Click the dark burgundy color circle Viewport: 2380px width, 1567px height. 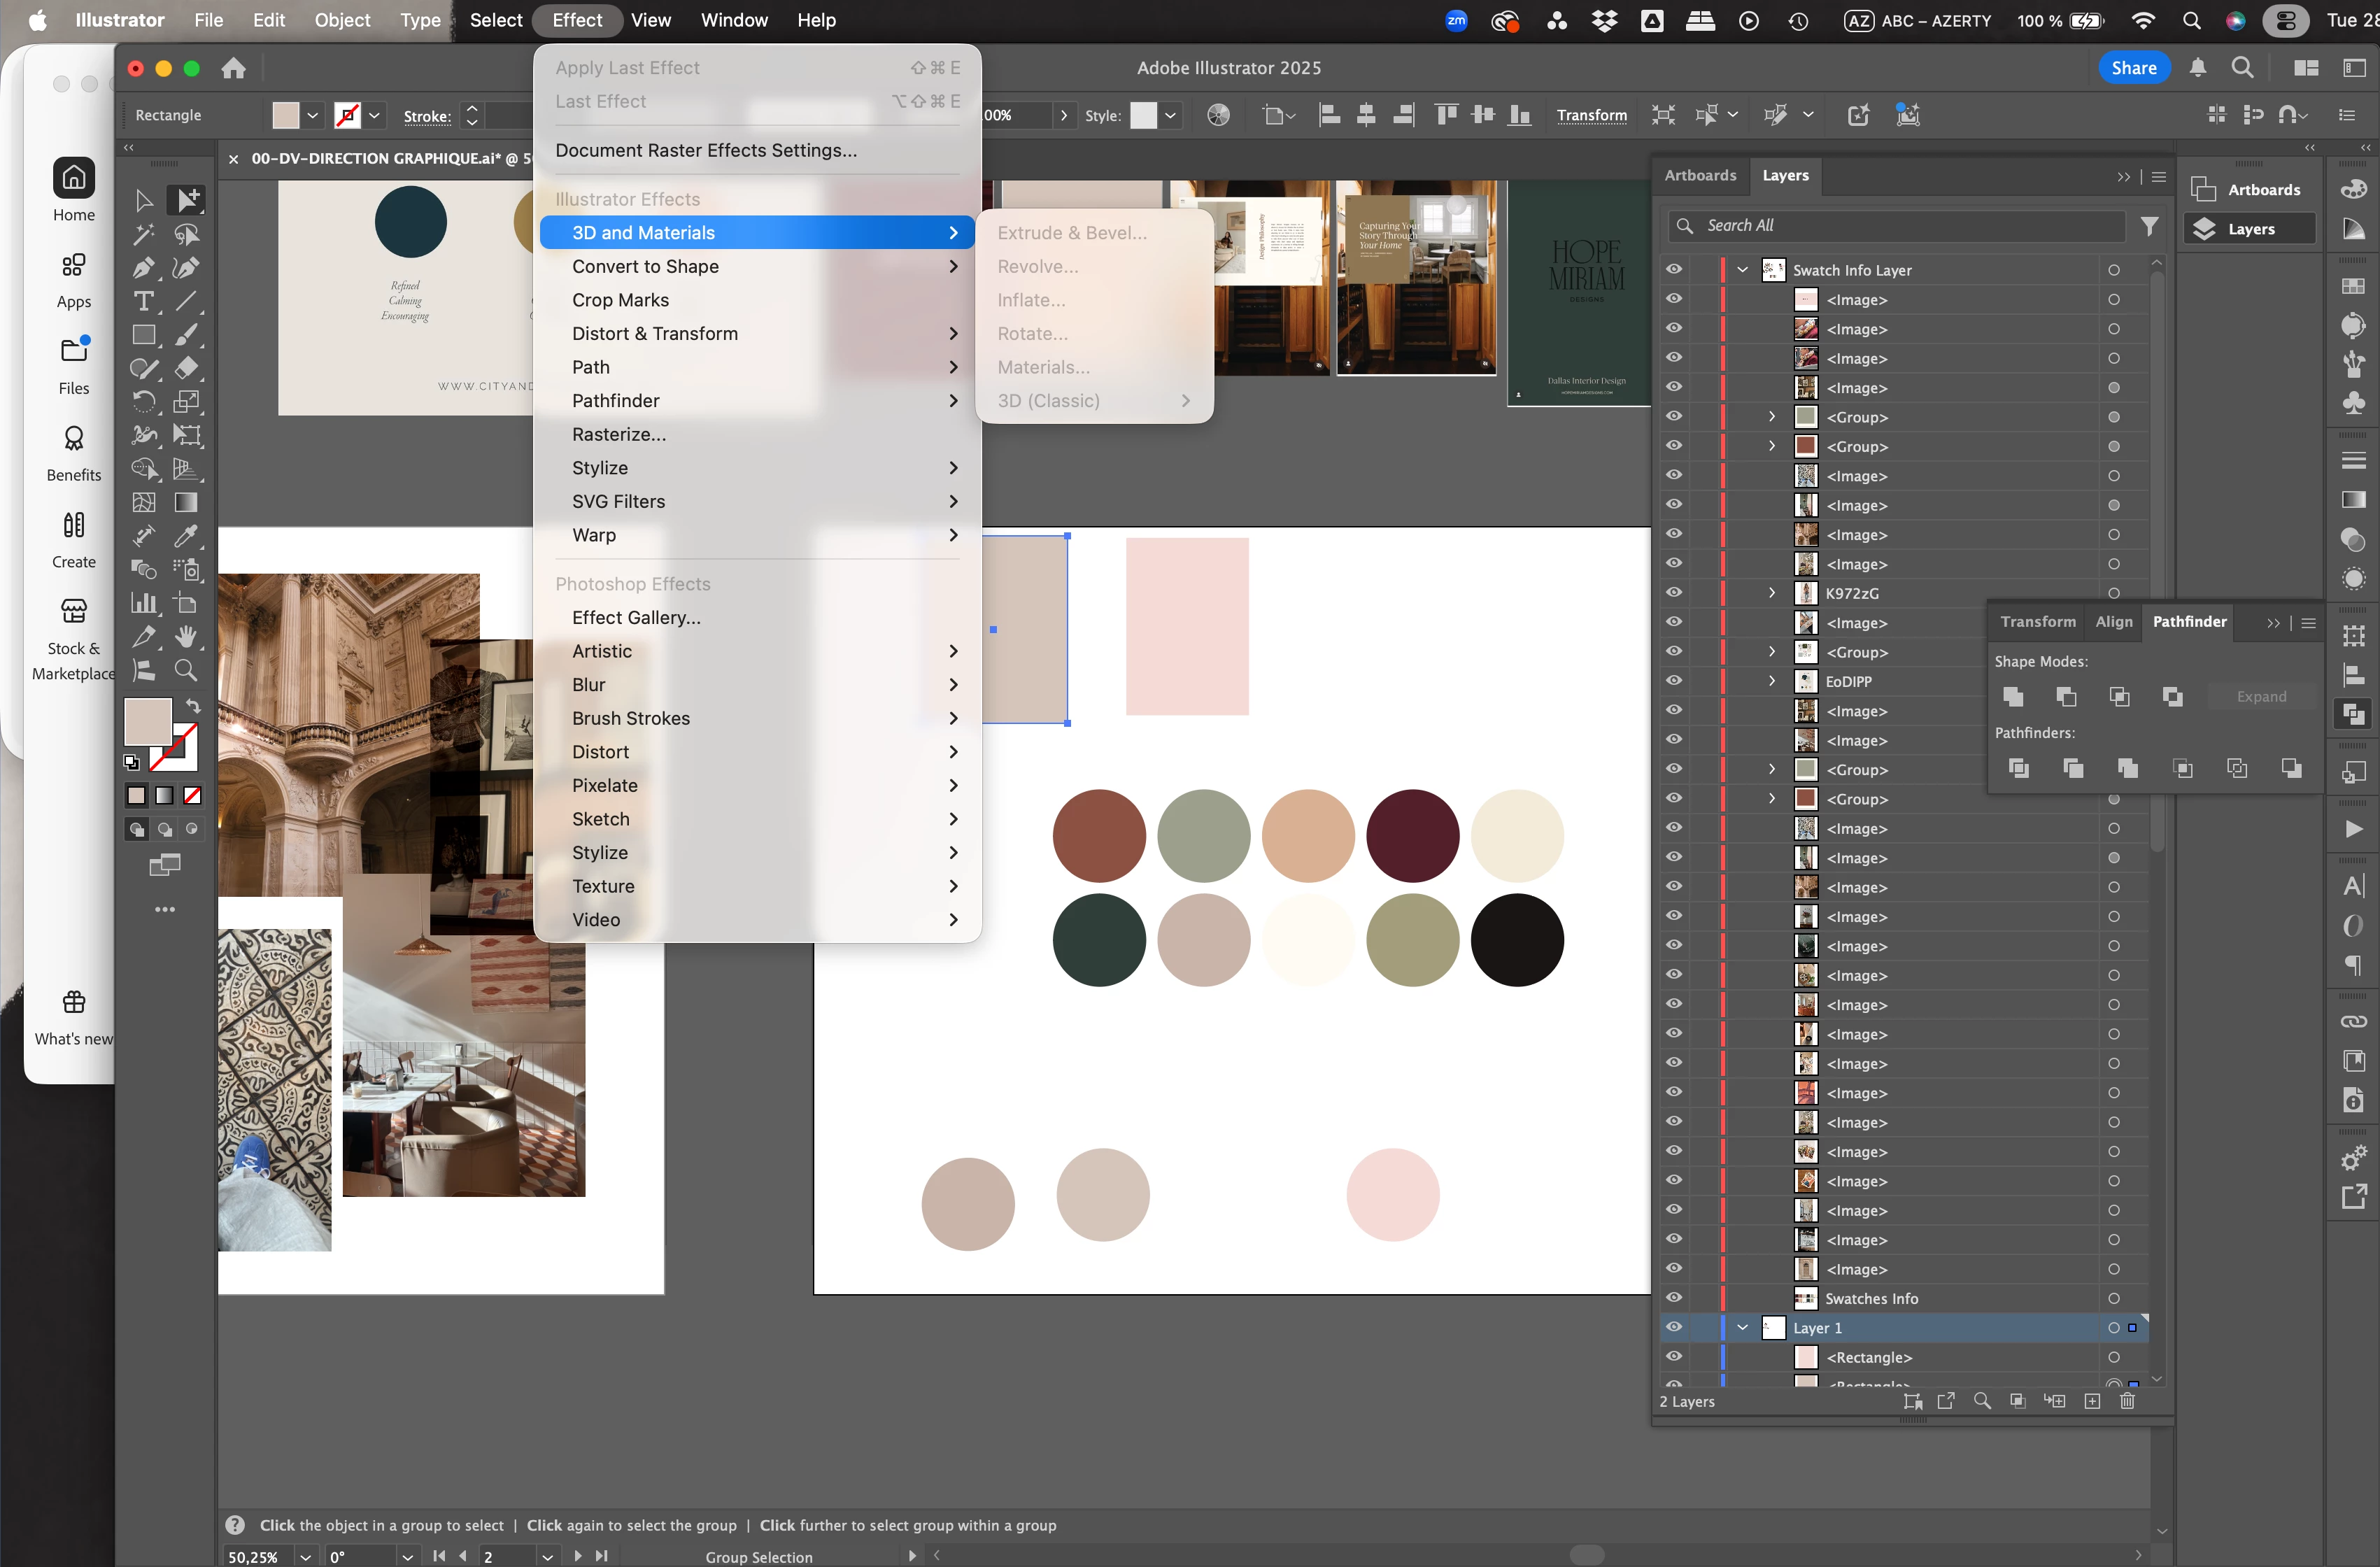[x=1412, y=836]
